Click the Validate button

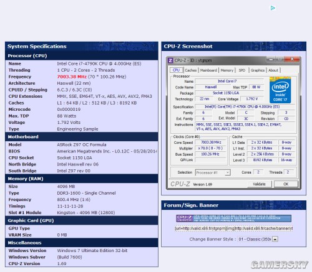click(260, 184)
